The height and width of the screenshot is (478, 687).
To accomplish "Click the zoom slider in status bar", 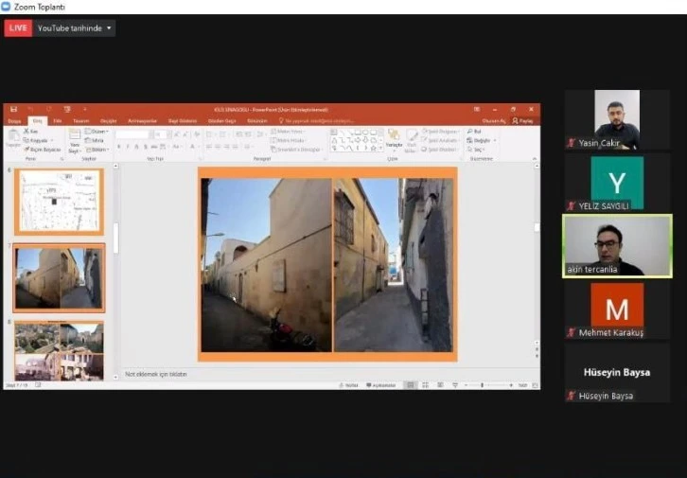I will click(483, 385).
